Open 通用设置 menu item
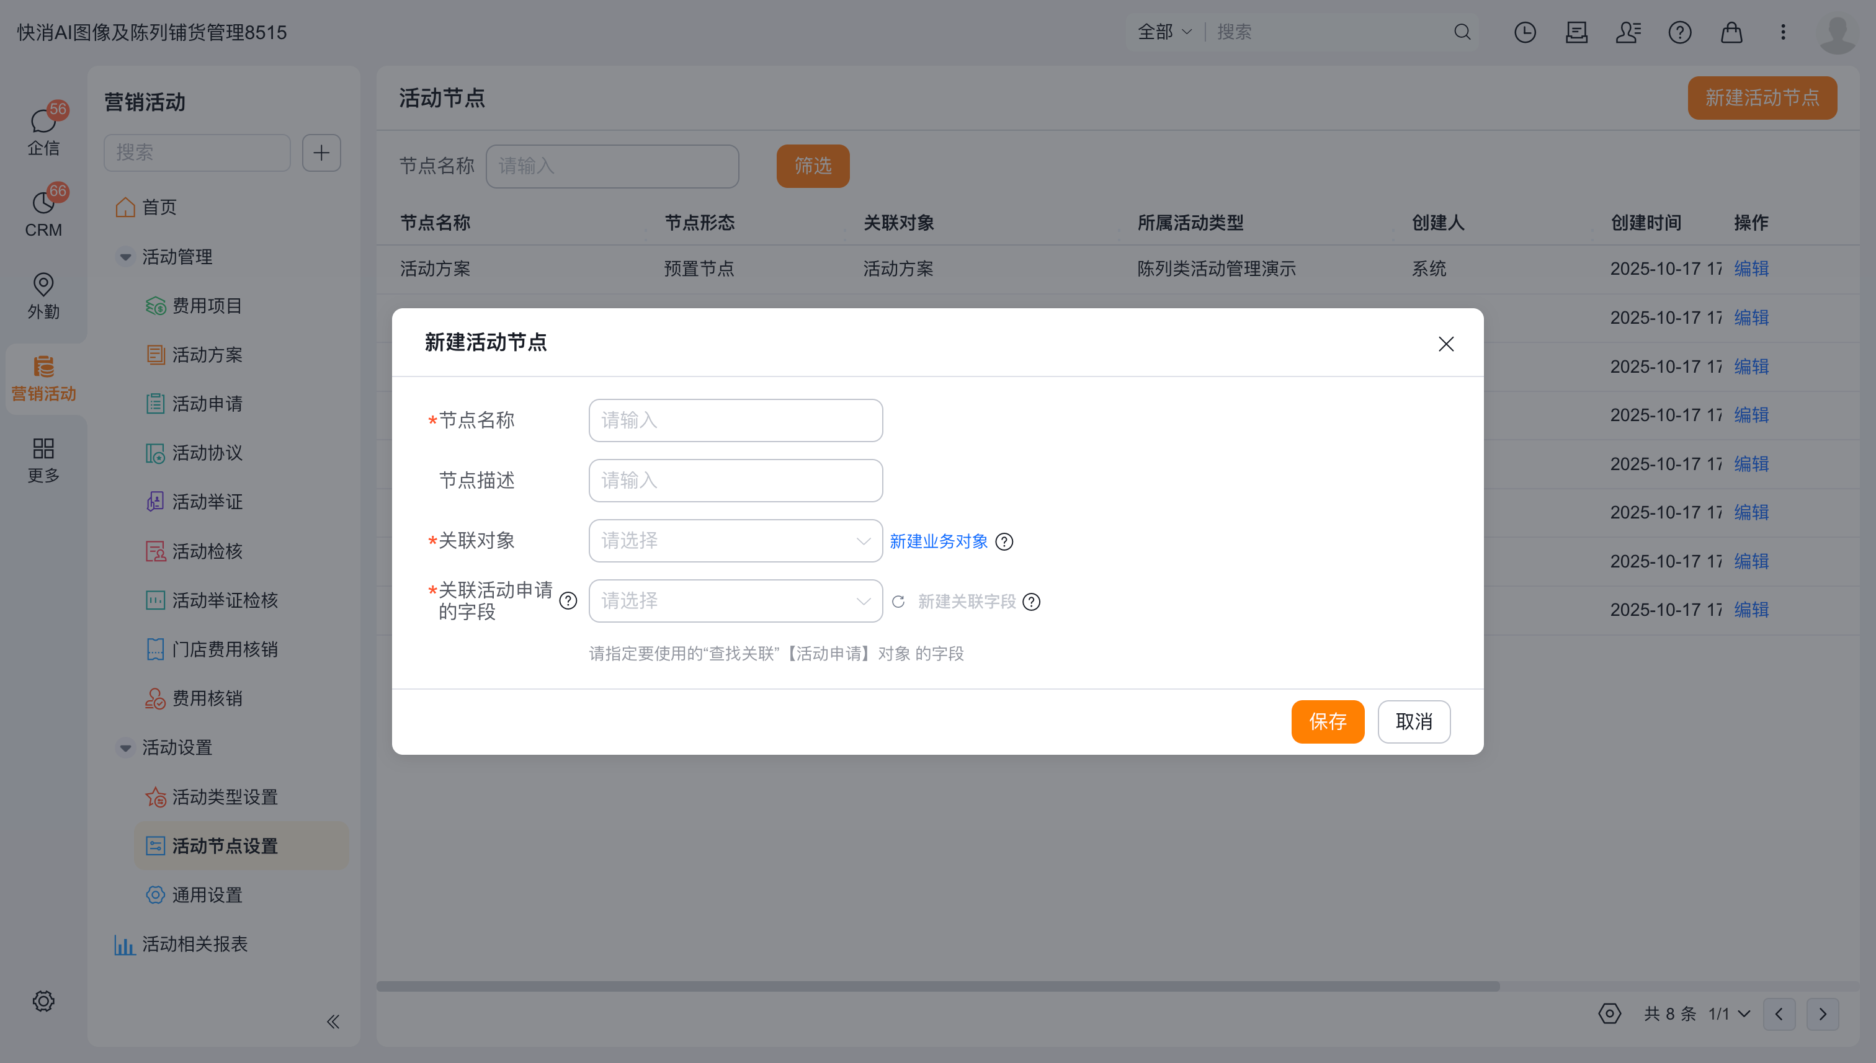Image resolution: width=1876 pixels, height=1063 pixels. coord(194,895)
